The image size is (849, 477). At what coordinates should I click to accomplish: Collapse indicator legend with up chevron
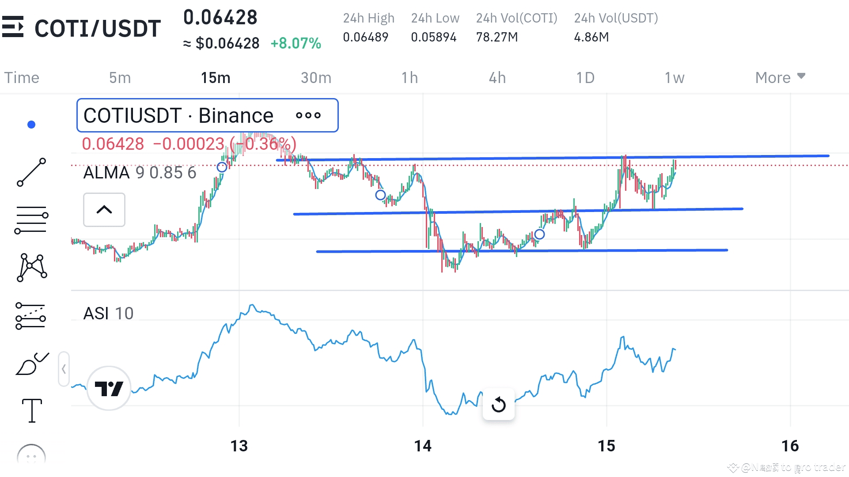(x=104, y=210)
